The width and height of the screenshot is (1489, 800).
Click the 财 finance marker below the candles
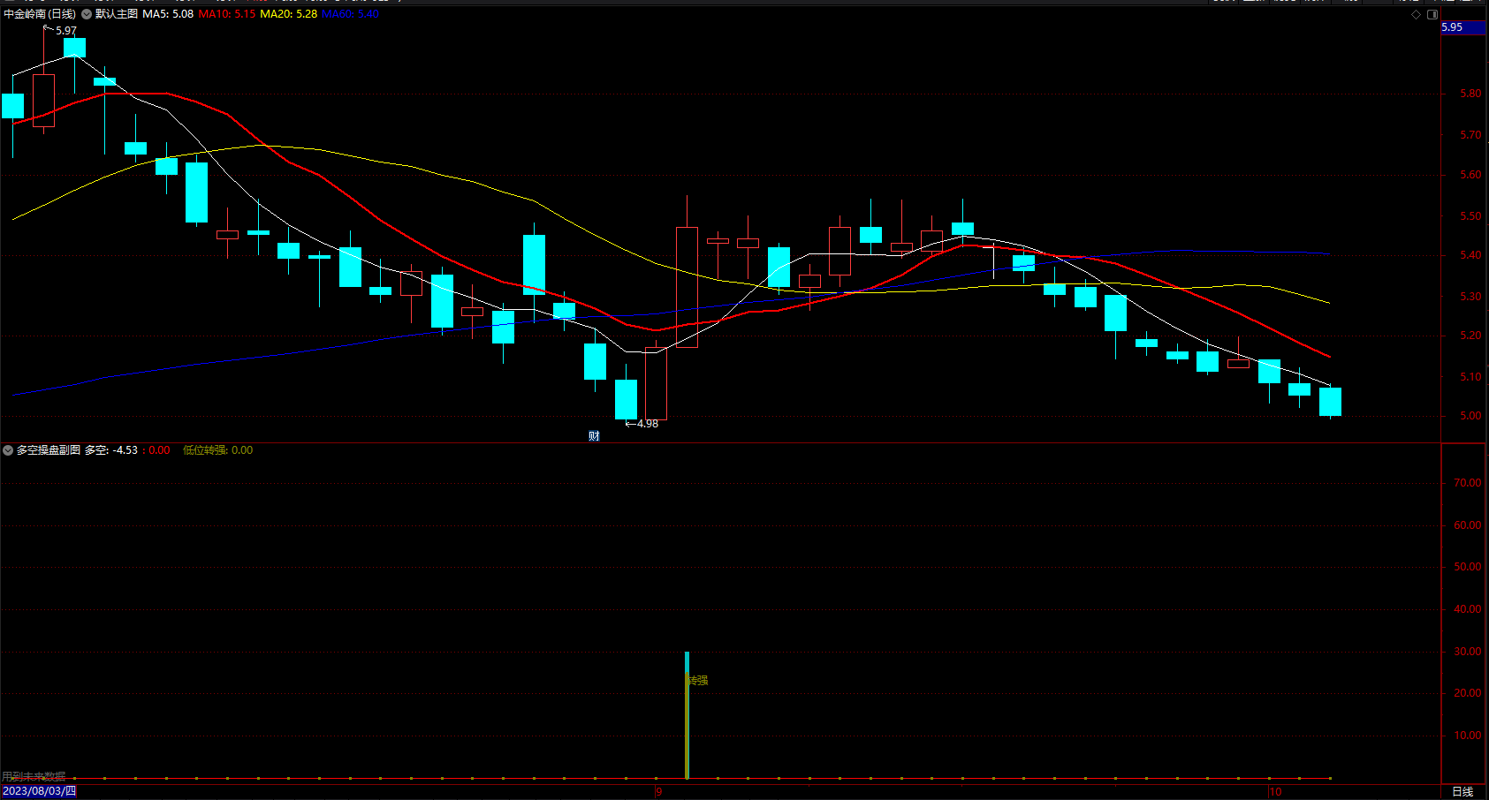tap(594, 436)
